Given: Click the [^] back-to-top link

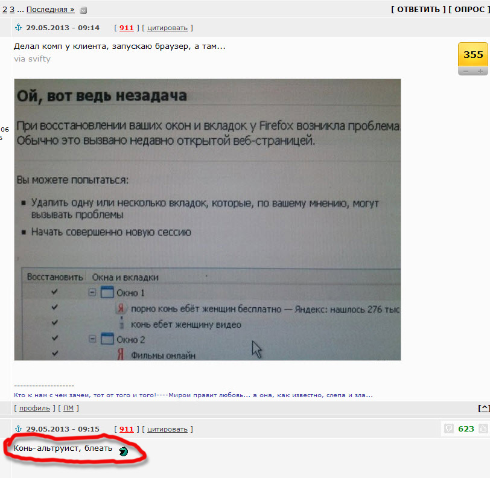Looking at the screenshot, I should point(483,409).
